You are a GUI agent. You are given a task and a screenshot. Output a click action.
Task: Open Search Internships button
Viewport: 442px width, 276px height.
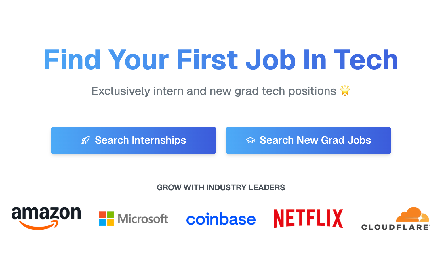(134, 140)
